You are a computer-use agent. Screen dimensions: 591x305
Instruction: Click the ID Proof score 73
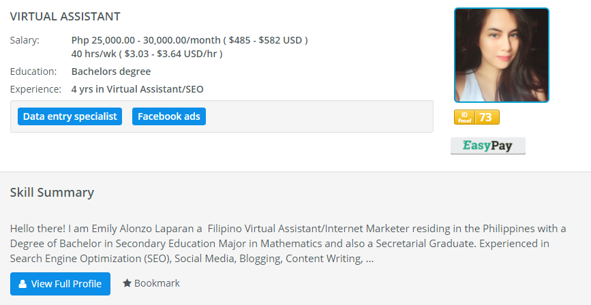tap(486, 117)
